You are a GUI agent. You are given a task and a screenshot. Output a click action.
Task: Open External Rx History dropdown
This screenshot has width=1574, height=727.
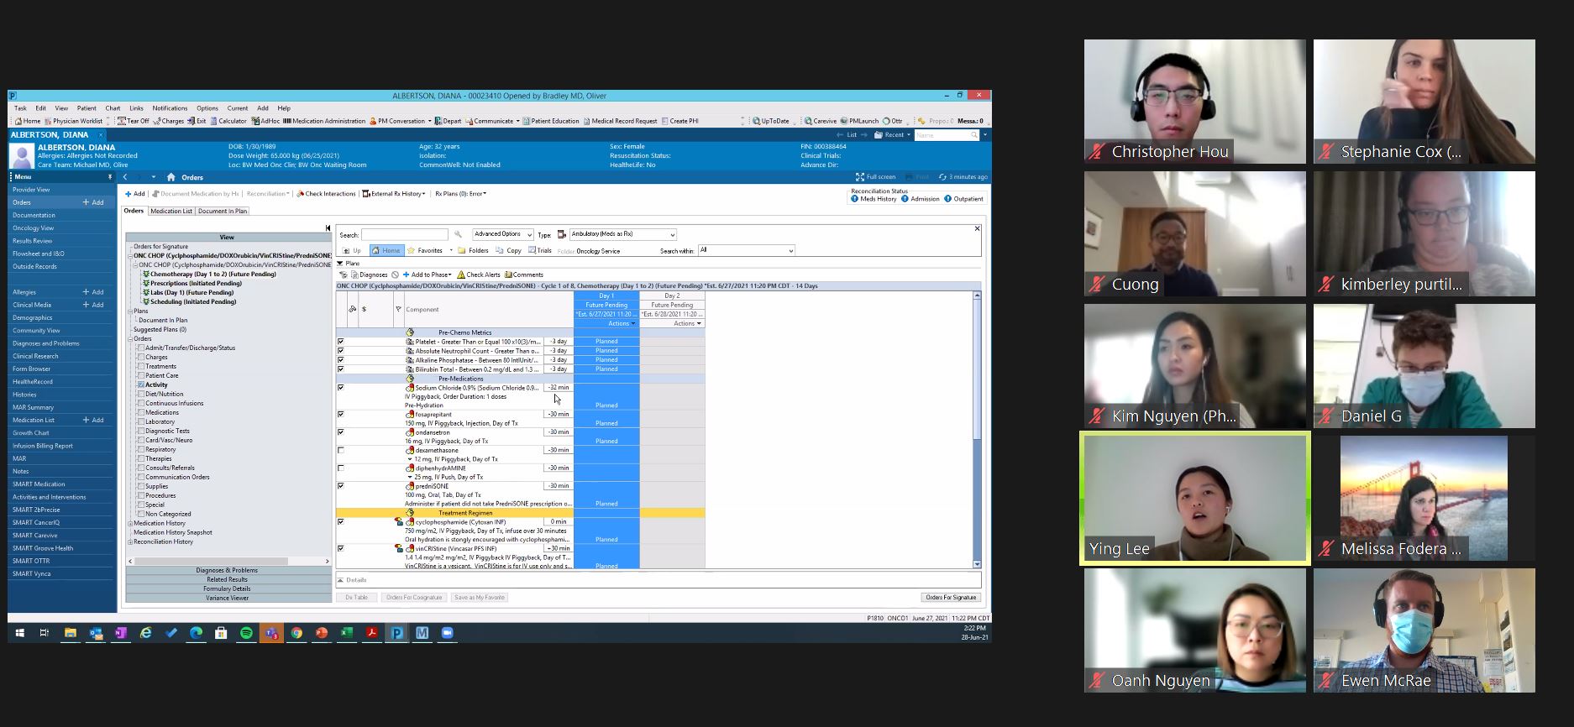pyautogui.click(x=393, y=194)
